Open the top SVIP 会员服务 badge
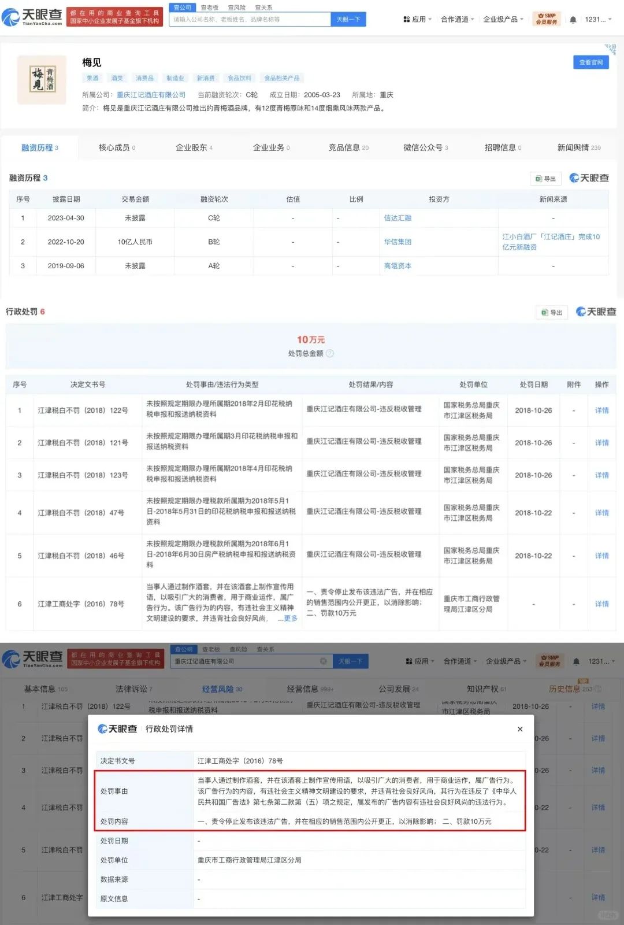This screenshot has height=925, width=624. 547,19
